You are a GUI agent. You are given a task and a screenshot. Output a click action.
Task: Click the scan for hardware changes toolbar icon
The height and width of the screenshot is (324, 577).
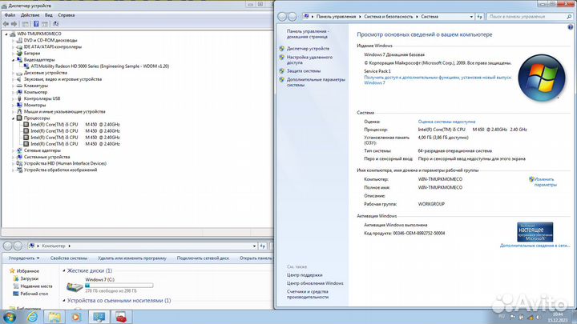pos(55,24)
